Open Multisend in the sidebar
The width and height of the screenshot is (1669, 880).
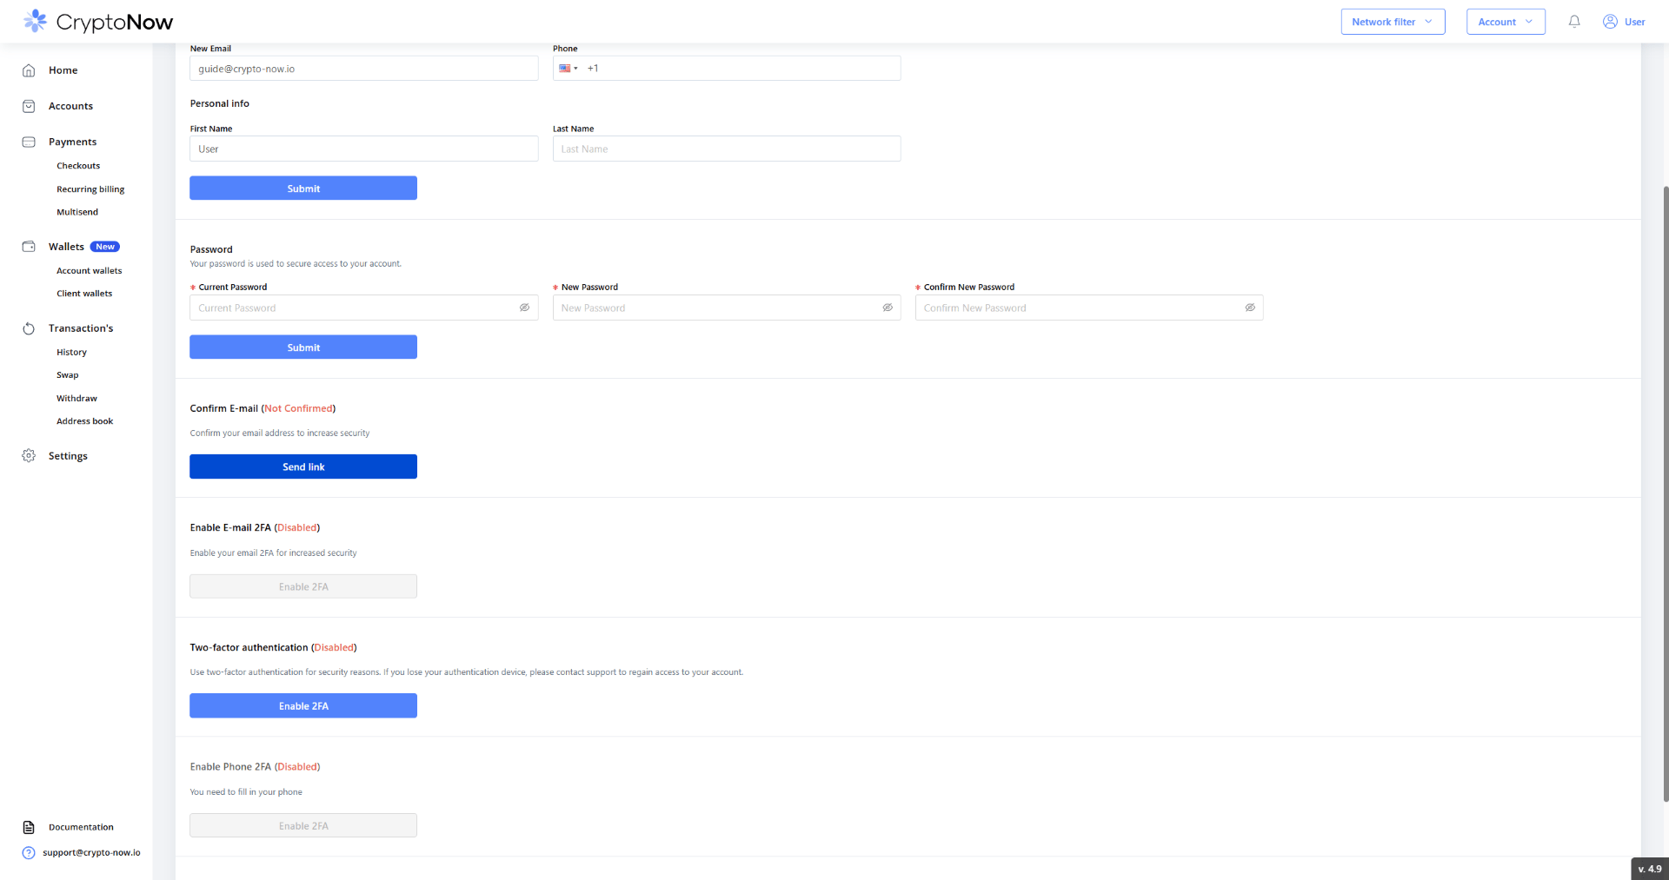[x=77, y=212]
